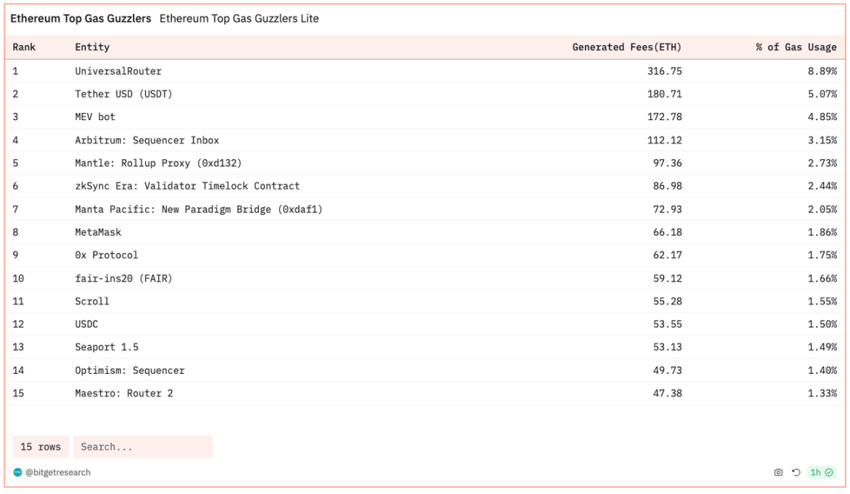
Task: Open the @bitgetresearch profile link
Action: (x=58, y=472)
